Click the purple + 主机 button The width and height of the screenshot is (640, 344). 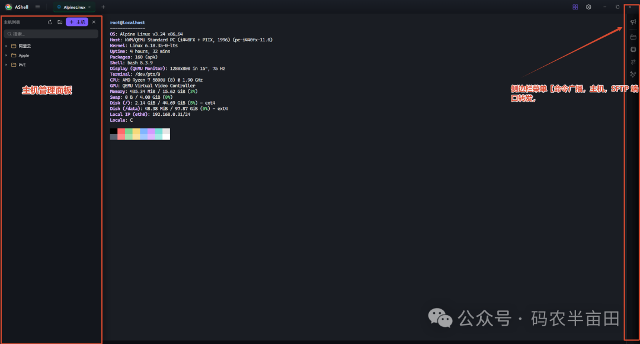click(76, 22)
